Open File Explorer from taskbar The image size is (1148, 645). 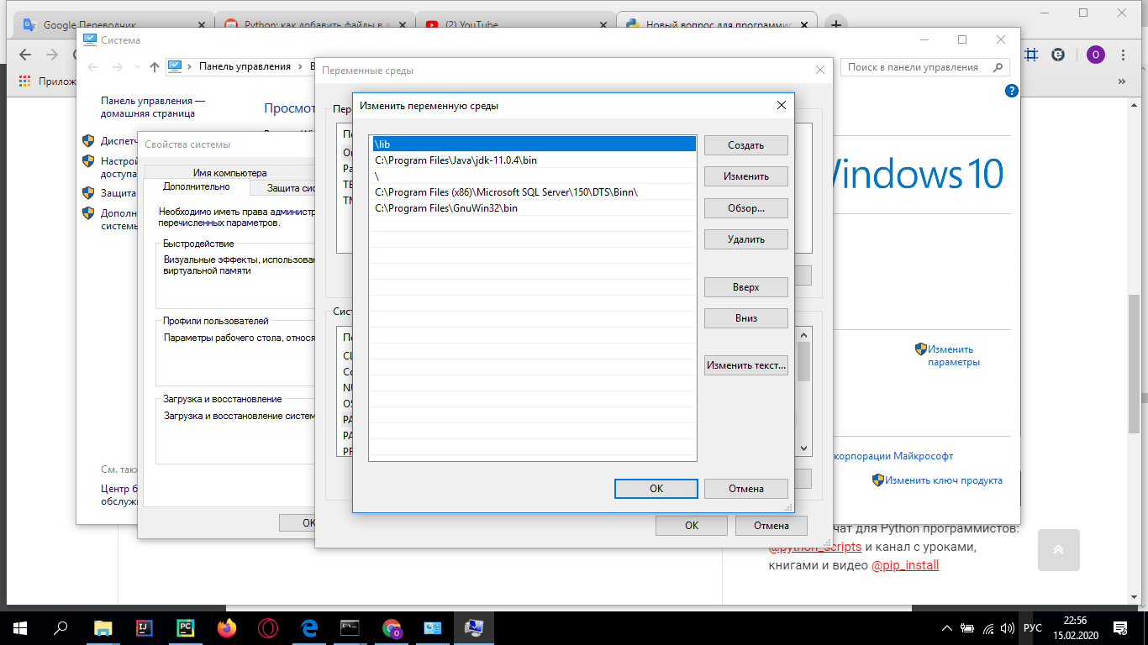(x=103, y=627)
